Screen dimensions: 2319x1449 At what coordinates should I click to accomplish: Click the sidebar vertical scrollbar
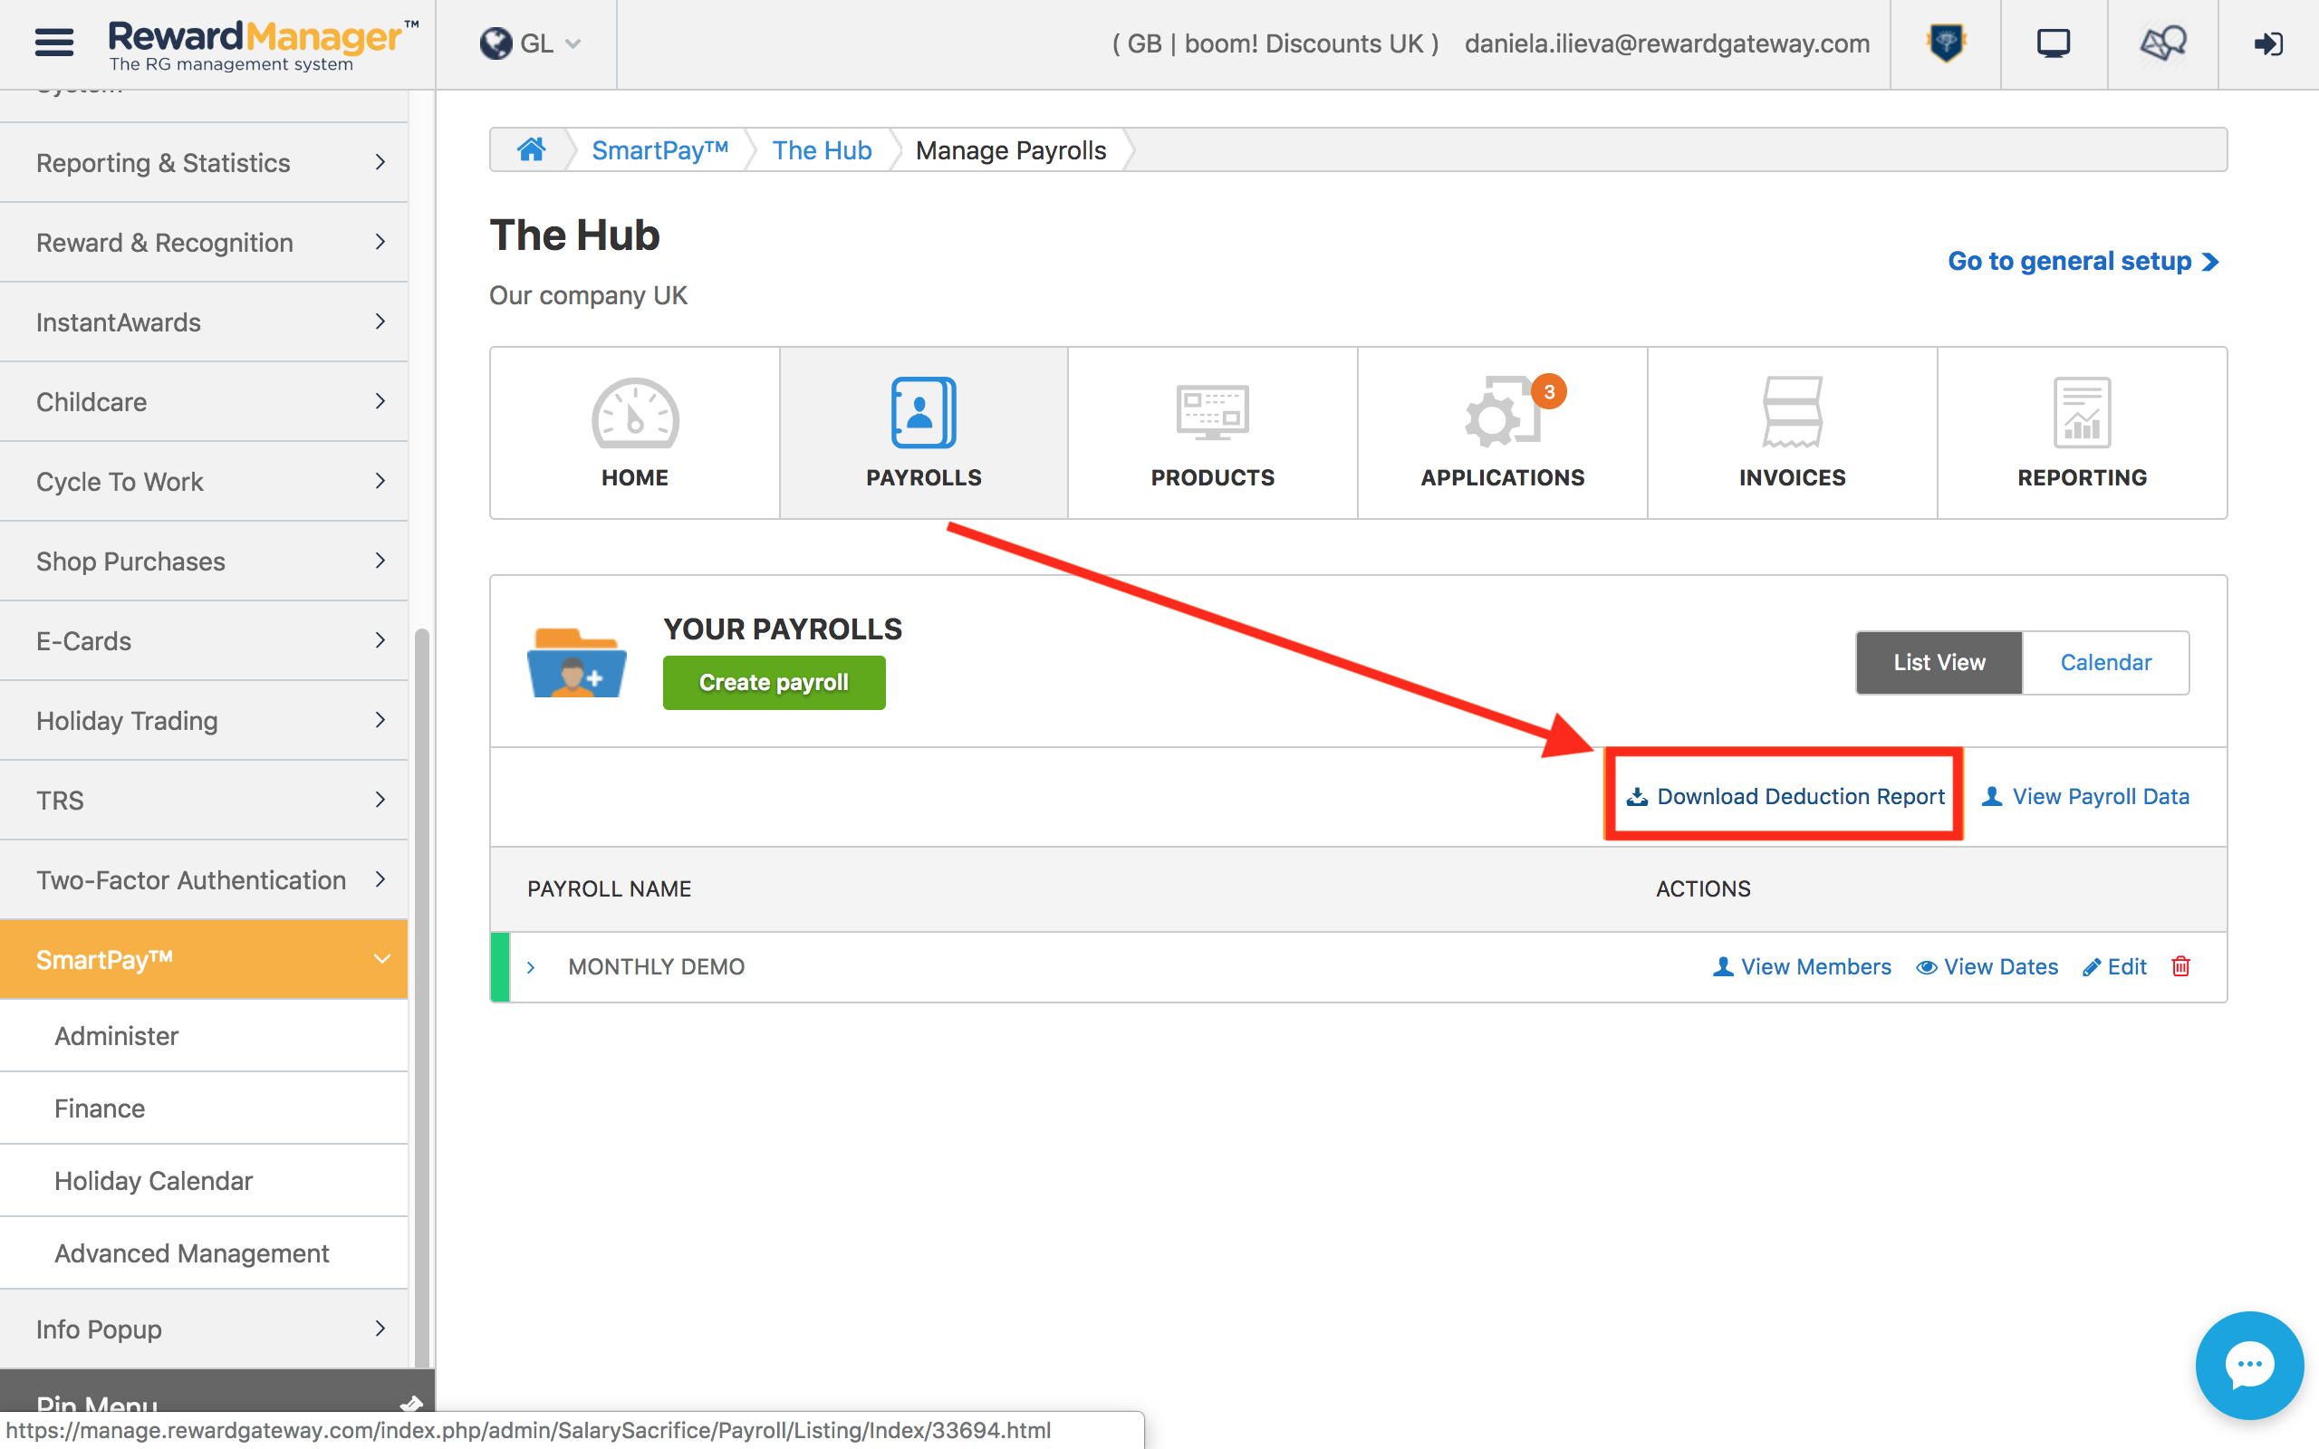[x=420, y=997]
